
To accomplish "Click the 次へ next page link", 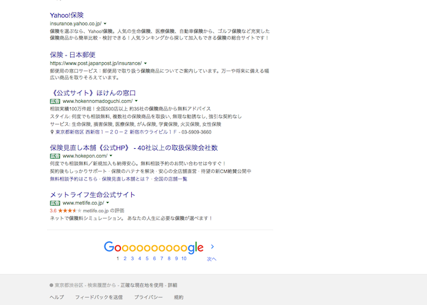I will (x=212, y=259).
